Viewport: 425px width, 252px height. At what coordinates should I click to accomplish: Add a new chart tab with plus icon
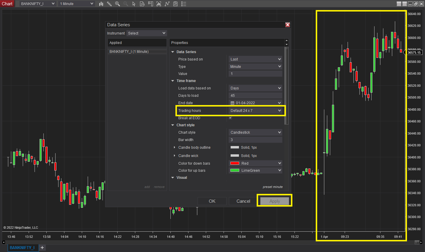42,248
